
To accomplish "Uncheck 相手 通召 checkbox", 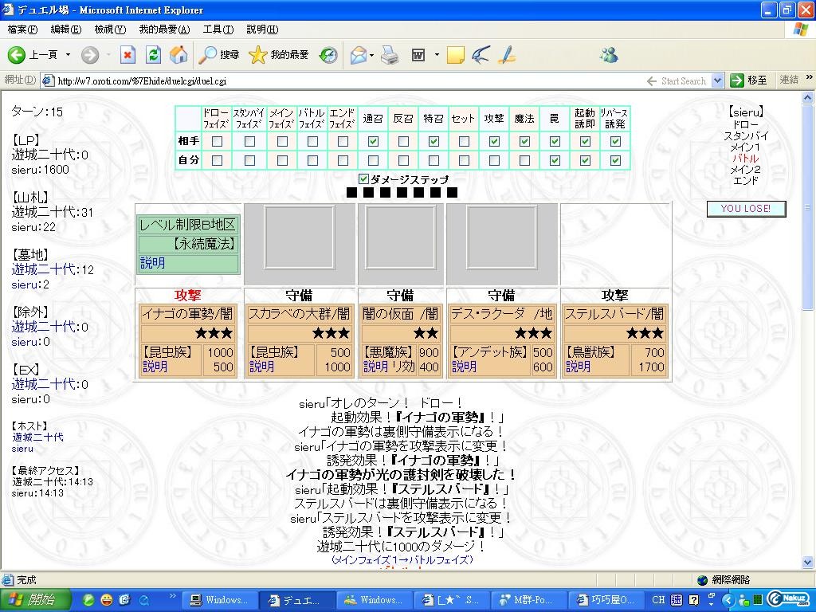I will [373, 142].
